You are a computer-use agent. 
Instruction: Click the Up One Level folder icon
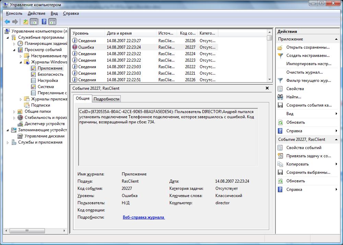click(x=26, y=22)
